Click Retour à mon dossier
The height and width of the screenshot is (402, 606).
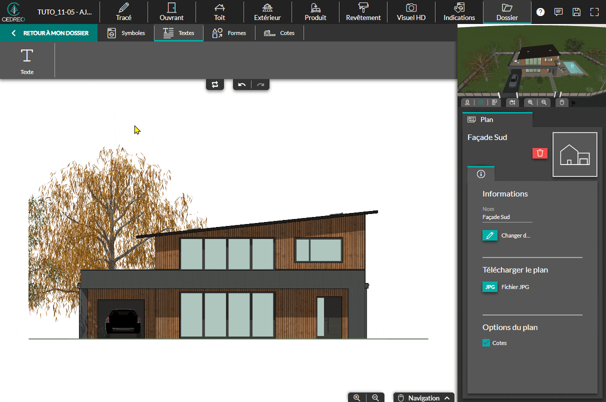(49, 33)
